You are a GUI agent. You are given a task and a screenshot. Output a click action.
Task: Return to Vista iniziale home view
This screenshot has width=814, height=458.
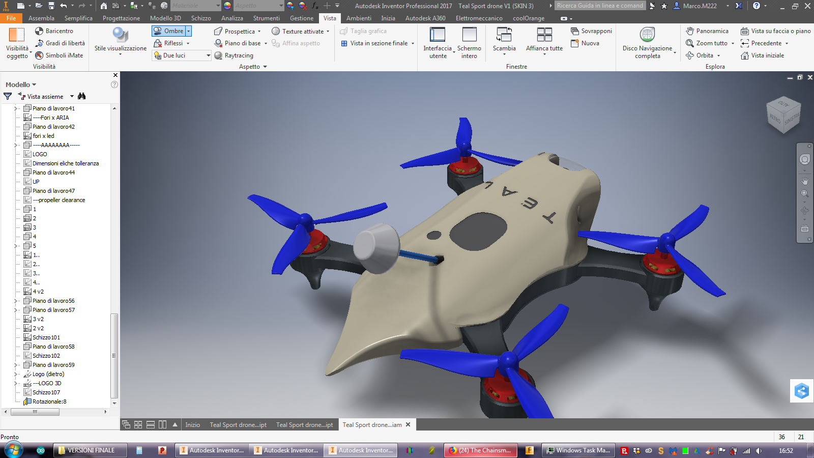pos(762,55)
